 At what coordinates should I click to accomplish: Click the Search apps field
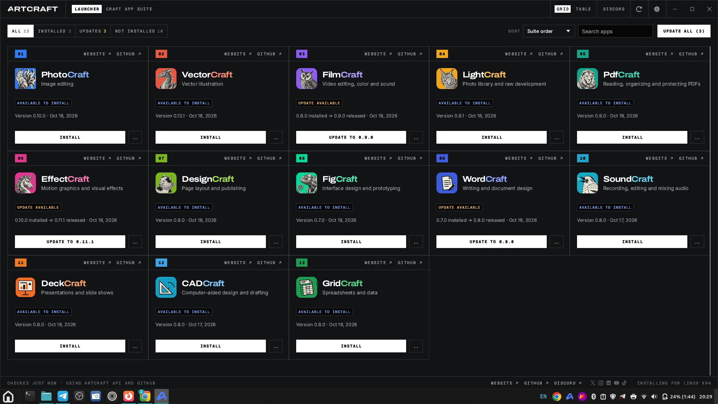click(615, 31)
